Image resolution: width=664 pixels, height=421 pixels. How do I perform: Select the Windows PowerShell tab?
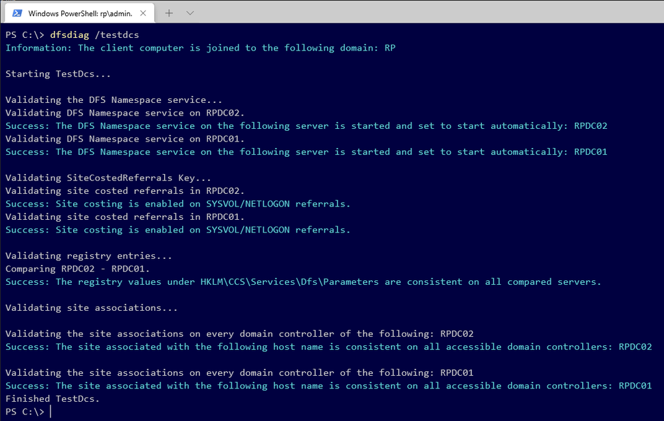80,12
